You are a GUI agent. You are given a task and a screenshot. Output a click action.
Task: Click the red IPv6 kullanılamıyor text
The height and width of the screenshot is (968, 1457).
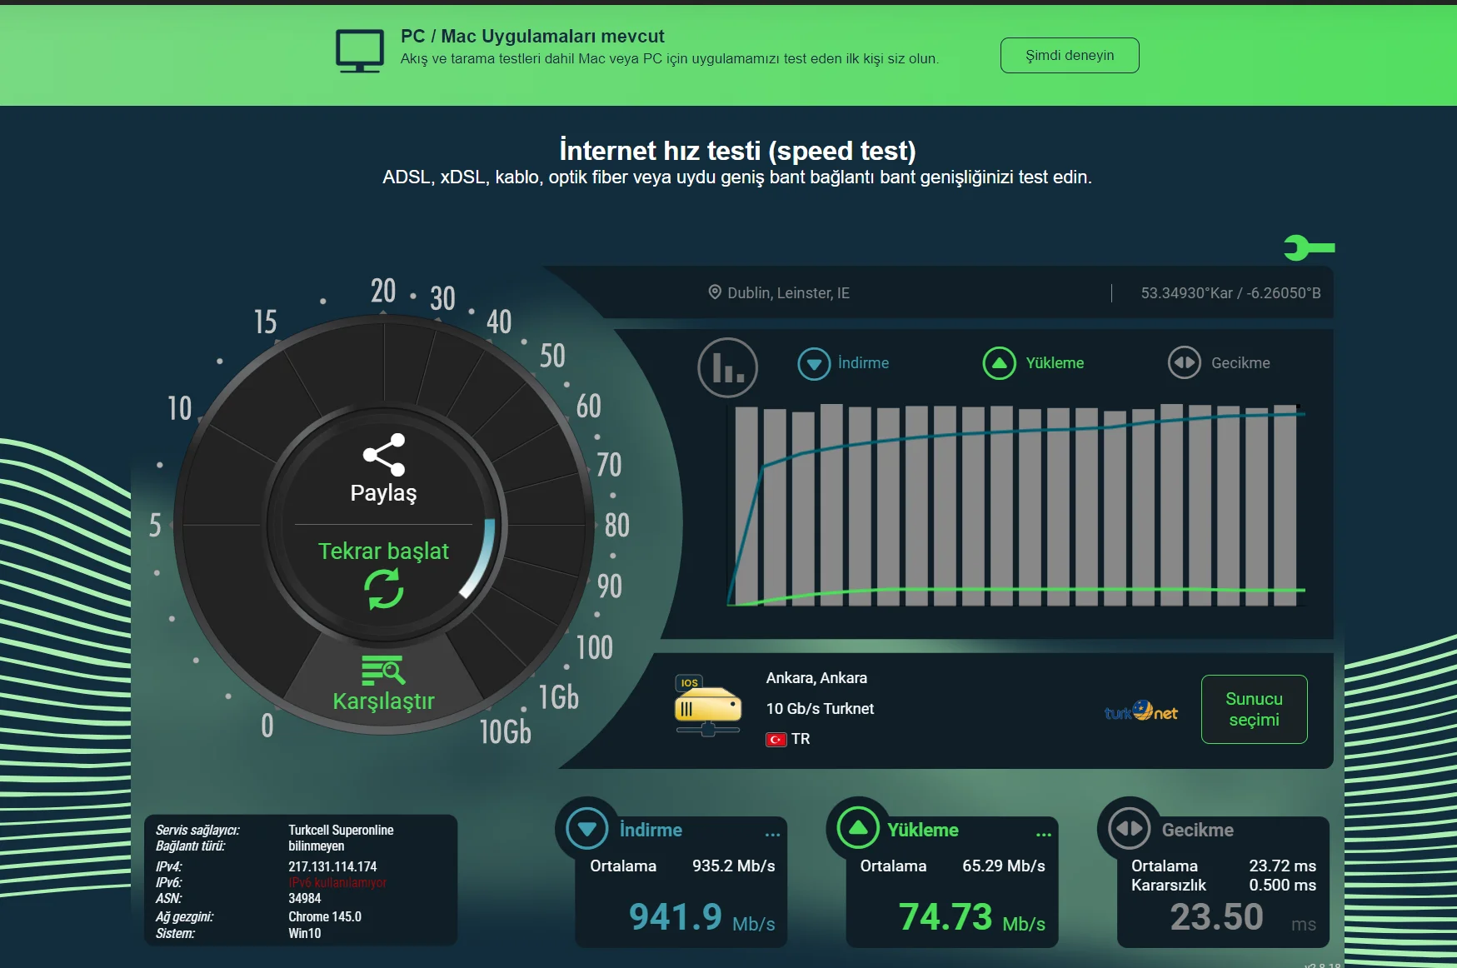point(337,882)
